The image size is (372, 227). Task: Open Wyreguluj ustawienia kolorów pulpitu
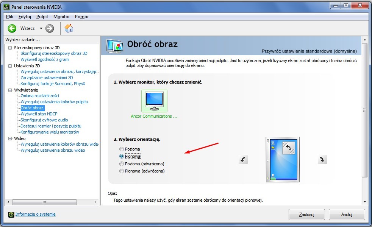[x=54, y=102]
